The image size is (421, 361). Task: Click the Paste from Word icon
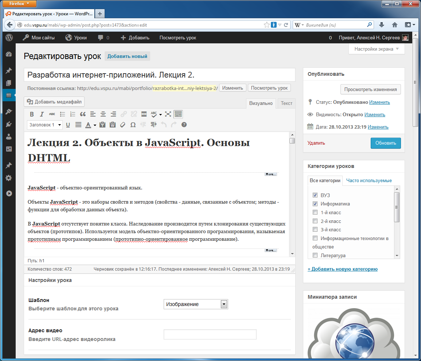click(113, 125)
